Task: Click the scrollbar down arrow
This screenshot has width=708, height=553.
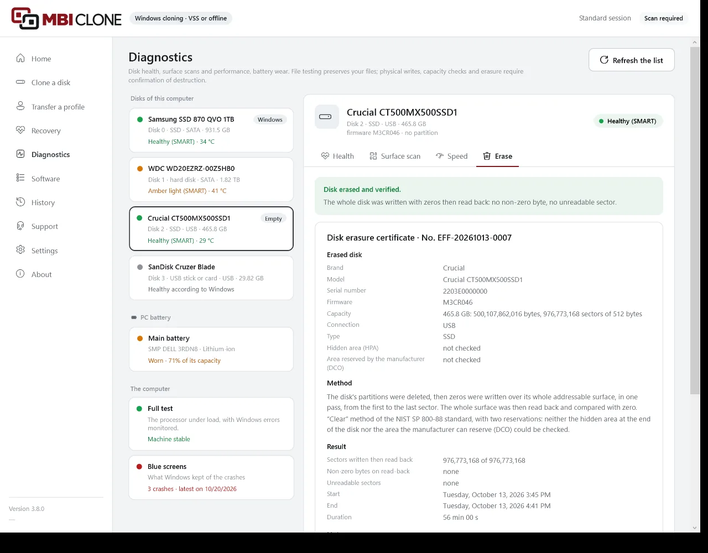Action: (695, 528)
